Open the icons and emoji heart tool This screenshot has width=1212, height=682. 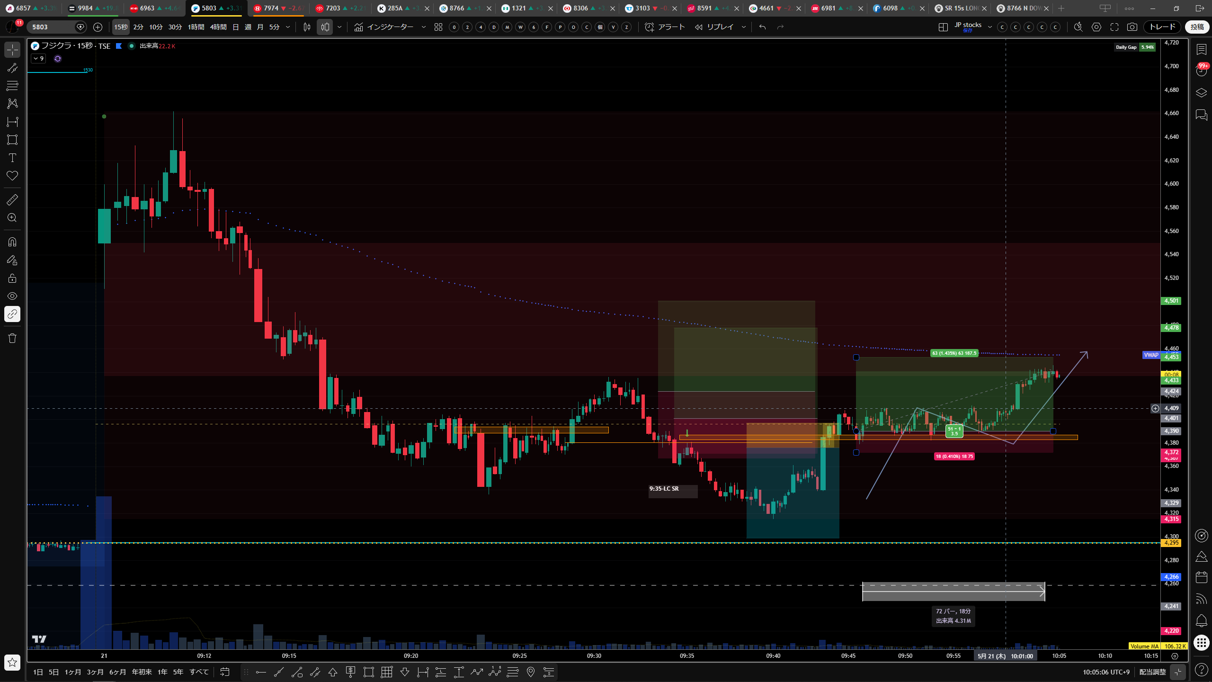click(12, 176)
